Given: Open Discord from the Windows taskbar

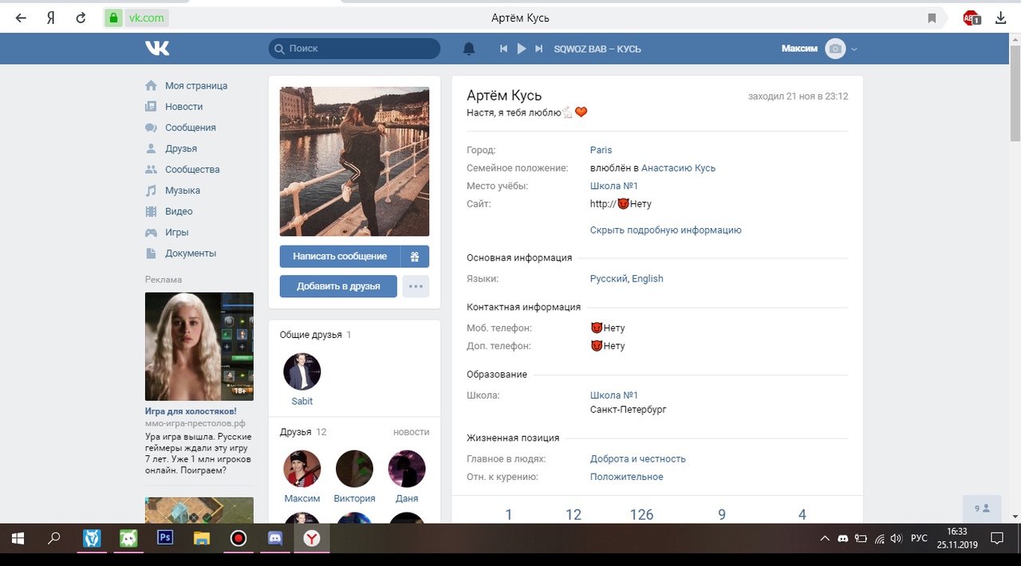Looking at the screenshot, I should pos(275,539).
